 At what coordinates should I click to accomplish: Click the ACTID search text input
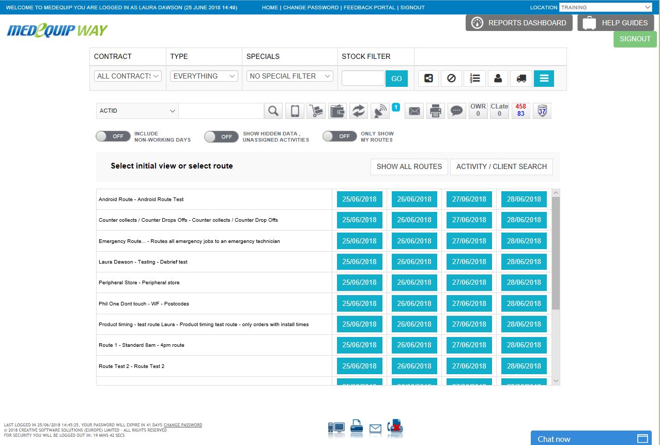coord(221,111)
